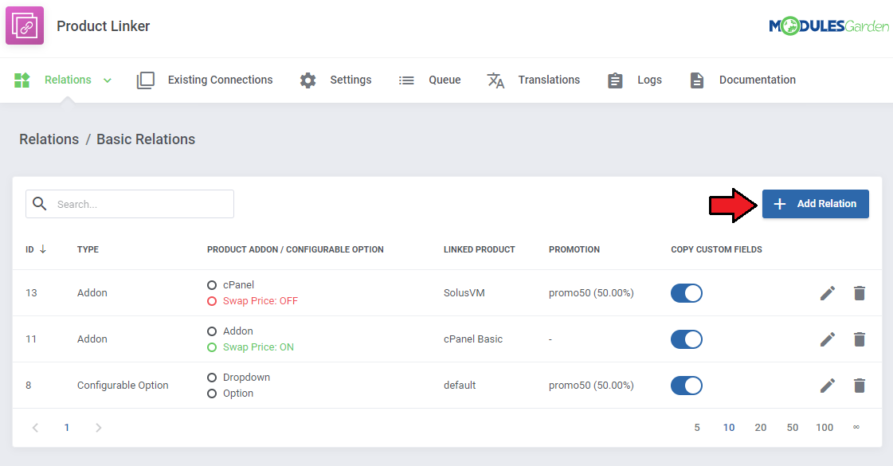The height and width of the screenshot is (466, 893).
Task: Show unlimited entries with infinity option
Action: pyautogui.click(x=856, y=427)
